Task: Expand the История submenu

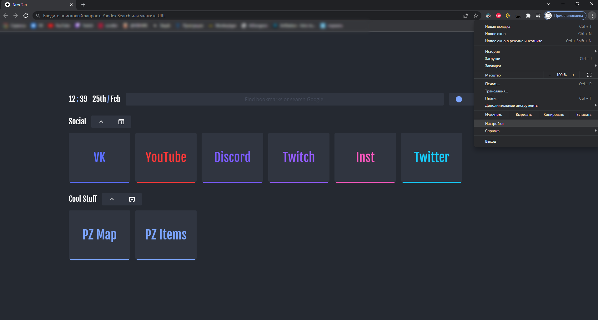Action: pyautogui.click(x=536, y=52)
